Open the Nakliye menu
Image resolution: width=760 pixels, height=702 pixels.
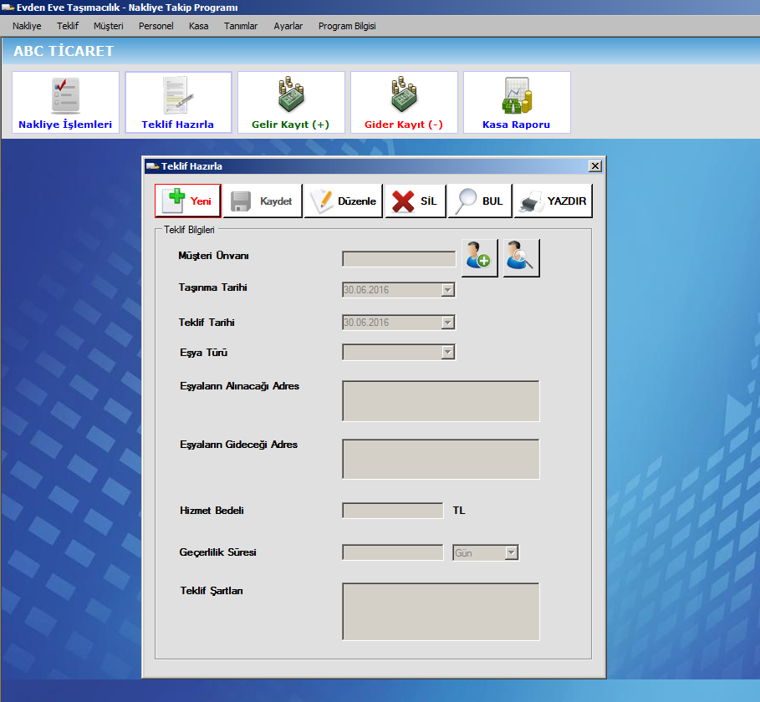[x=27, y=26]
